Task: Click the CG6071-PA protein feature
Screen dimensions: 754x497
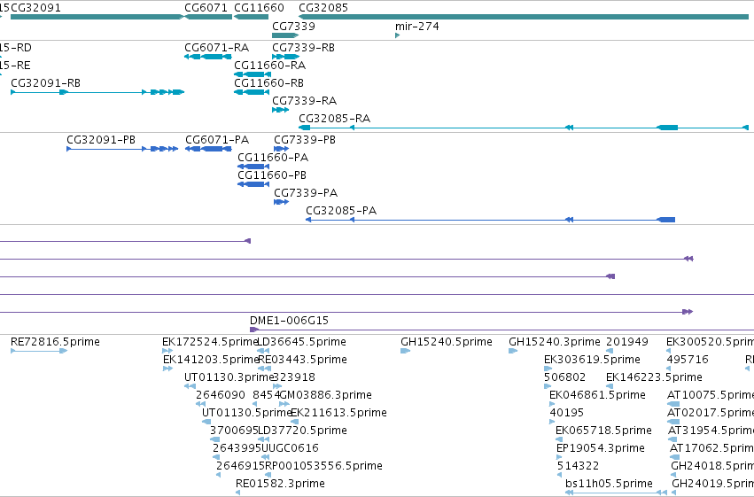Action: [x=207, y=149]
